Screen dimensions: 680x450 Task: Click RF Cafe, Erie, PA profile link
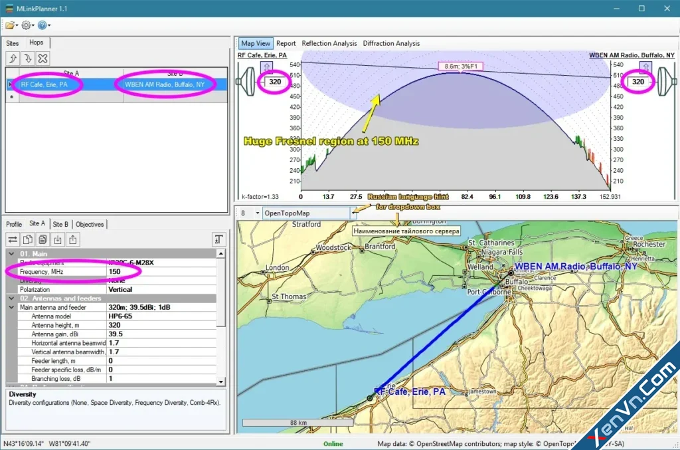262,55
